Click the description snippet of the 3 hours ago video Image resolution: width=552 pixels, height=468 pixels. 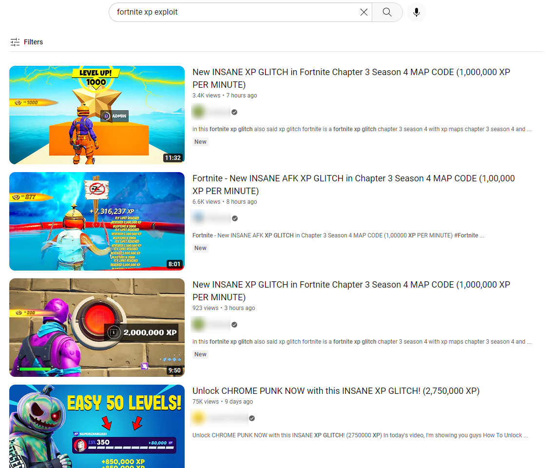pyautogui.click(x=362, y=342)
